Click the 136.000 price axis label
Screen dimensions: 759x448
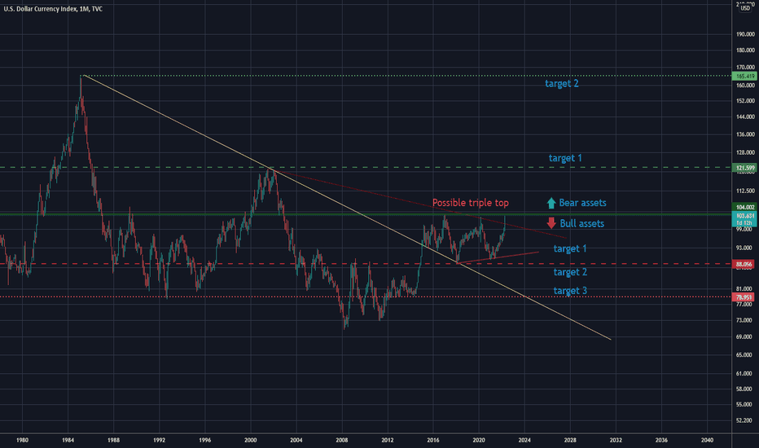click(x=745, y=134)
